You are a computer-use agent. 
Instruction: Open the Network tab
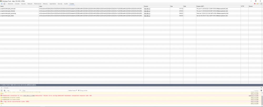(x=30, y=4)
